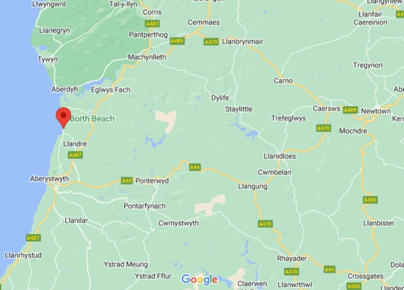
Task: Click the Newtown town label
Action: (x=376, y=111)
